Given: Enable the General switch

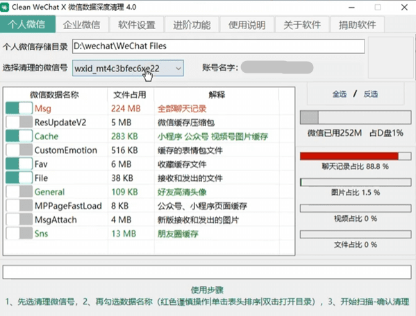Looking at the screenshot, I should pyautogui.click(x=19, y=192).
